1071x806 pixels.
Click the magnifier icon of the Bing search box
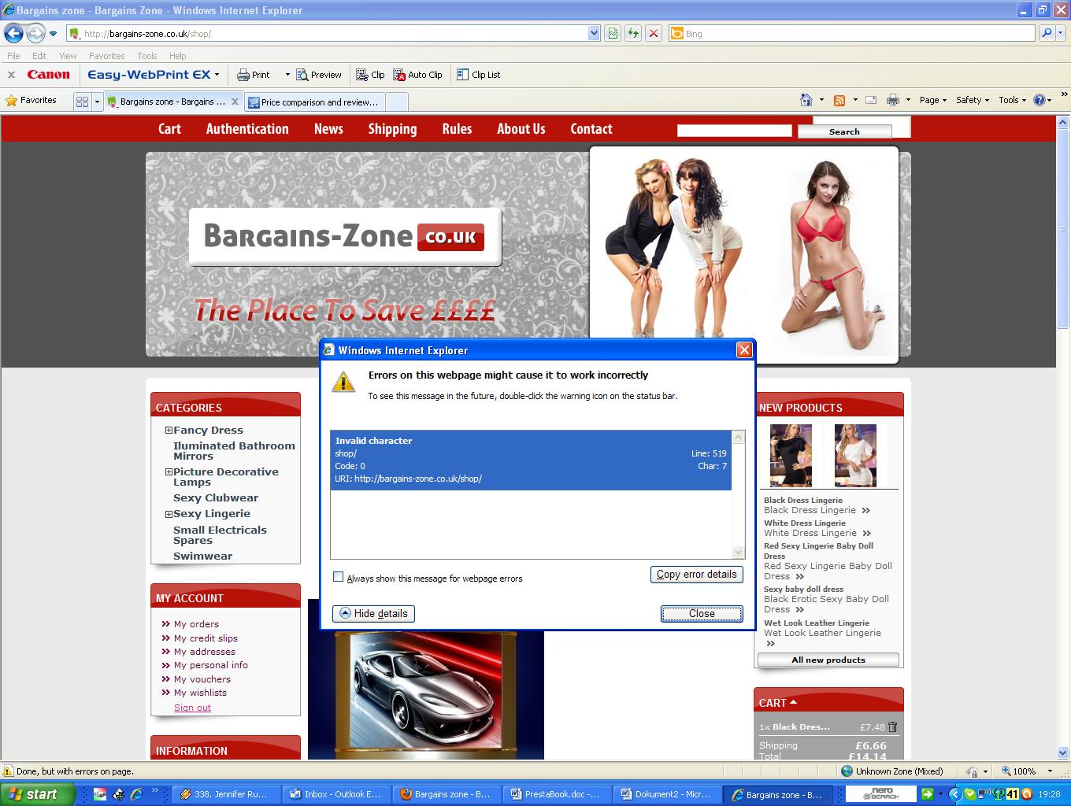(1046, 33)
